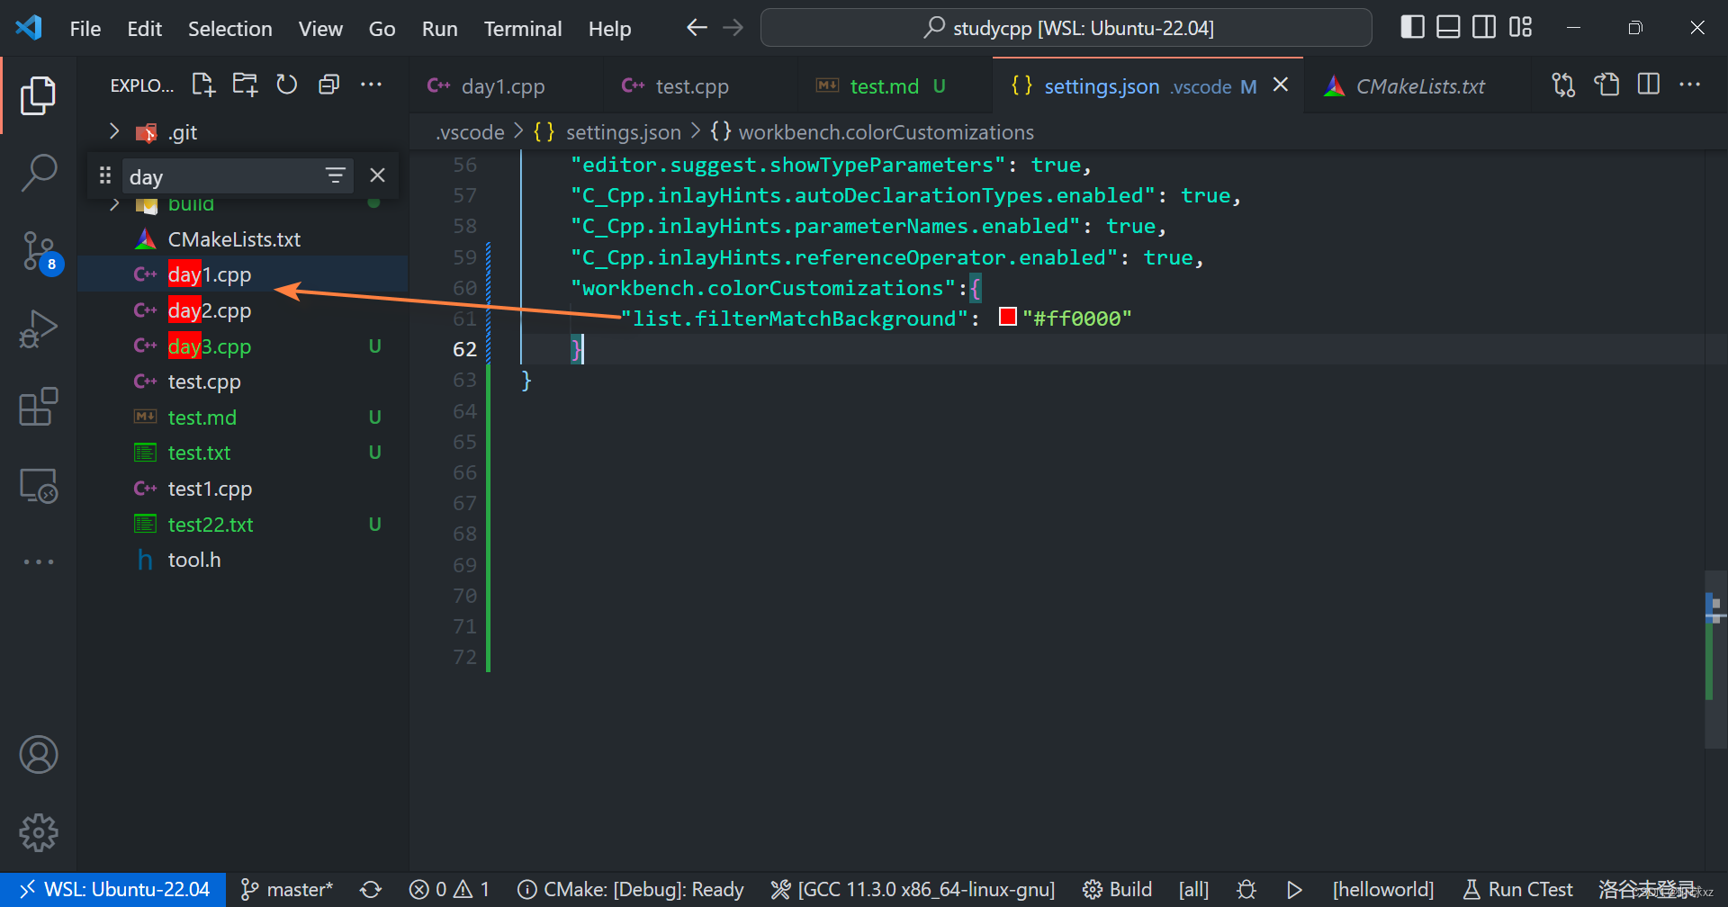This screenshot has height=907, width=1728.
Task: Open Manage gear in activity bar
Action: click(x=38, y=833)
